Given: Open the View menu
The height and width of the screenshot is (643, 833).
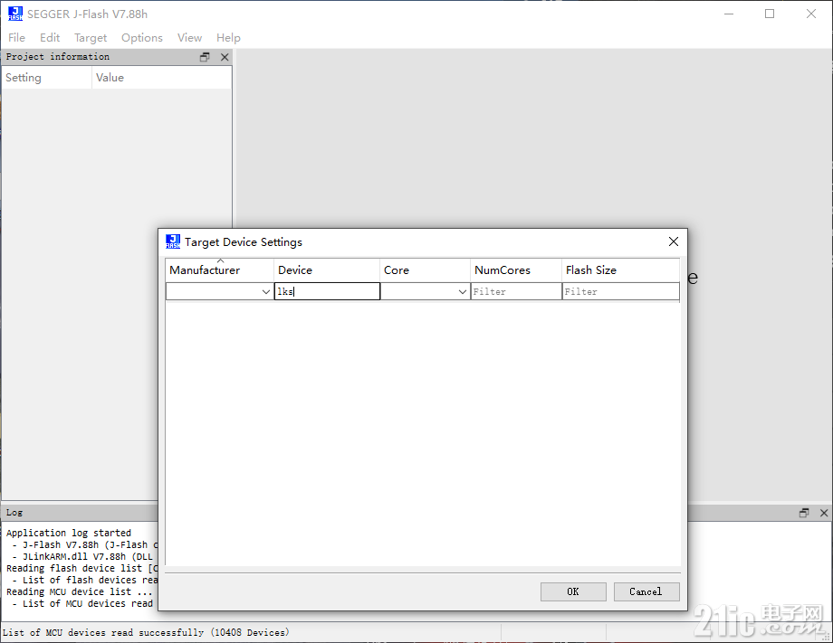Looking at the screenshot, I should [x=189, y=38].
